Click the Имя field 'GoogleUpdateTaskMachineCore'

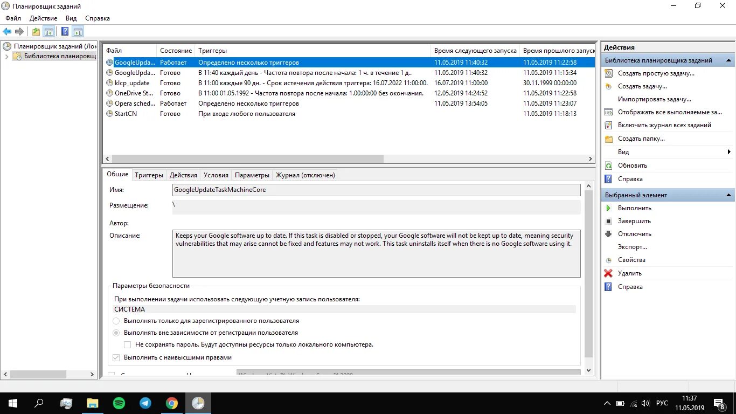coord(376,190)
